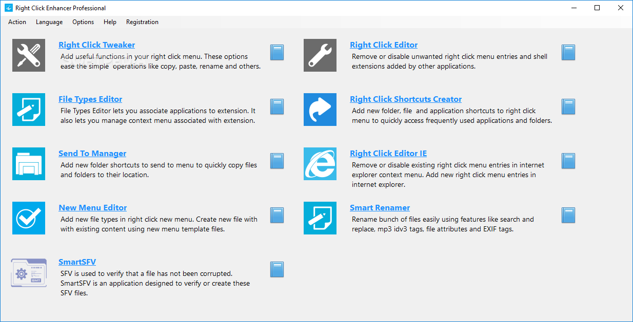633x322 pixels.
Task: Click the File Types Editor pencil icon
Action: (29, 110)
